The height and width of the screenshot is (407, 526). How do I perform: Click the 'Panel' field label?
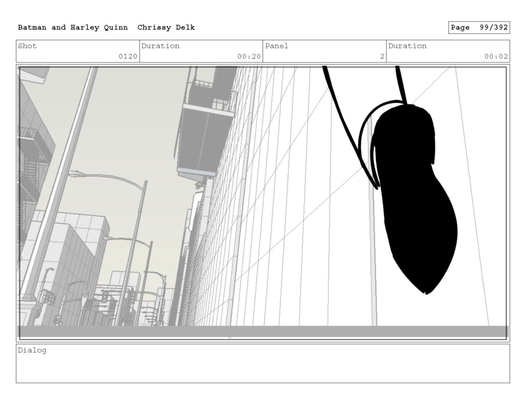click(277, 46)
